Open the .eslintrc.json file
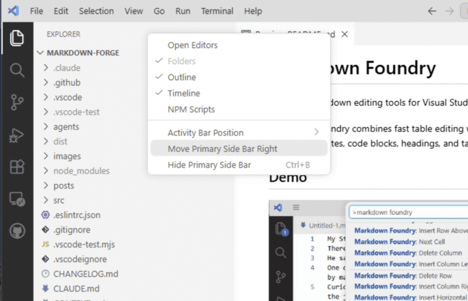The image size is (468, 301). click(77, 215)
